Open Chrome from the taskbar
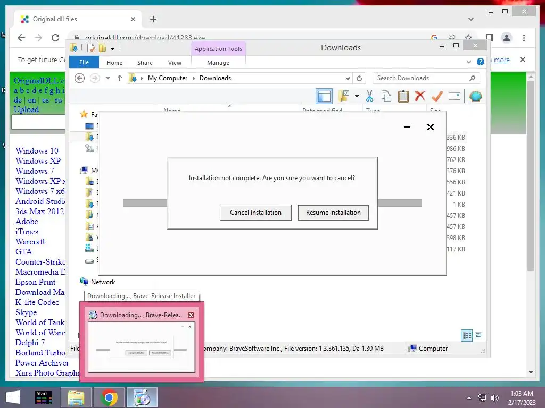 [109, 397]
